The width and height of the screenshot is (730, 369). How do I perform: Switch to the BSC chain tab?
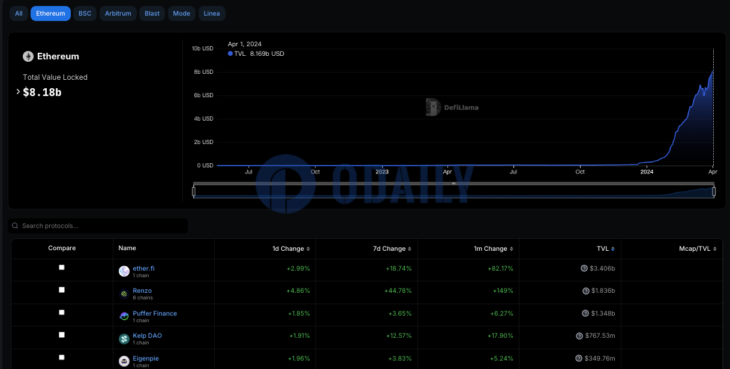point(85,13)
